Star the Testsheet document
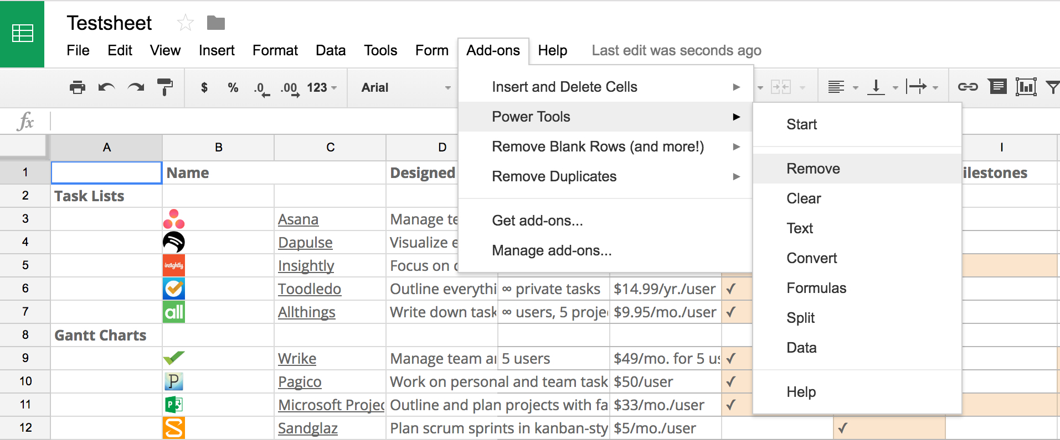The width and height of the screenshot is (1060, 440). tap(185, 23)
